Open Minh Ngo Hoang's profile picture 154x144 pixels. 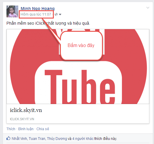[x=12, y=11]
